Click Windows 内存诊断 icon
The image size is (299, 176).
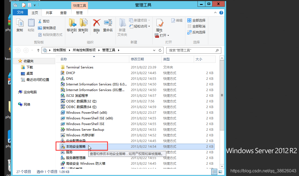point(63,135)
